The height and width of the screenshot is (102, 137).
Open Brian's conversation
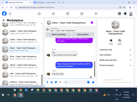coord(21,58)
